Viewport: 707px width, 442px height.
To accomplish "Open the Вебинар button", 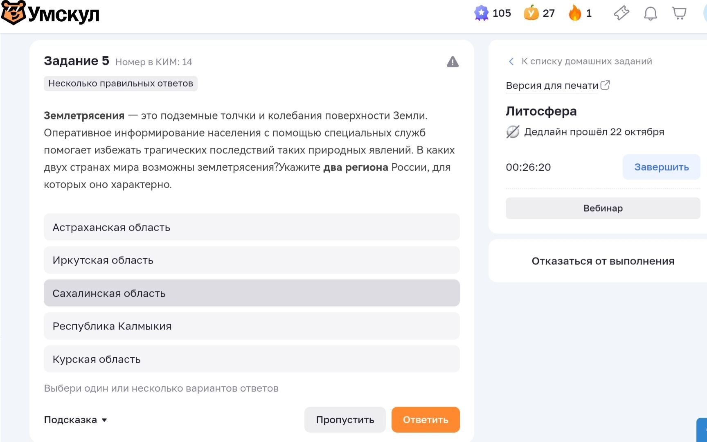I will 603,208.
